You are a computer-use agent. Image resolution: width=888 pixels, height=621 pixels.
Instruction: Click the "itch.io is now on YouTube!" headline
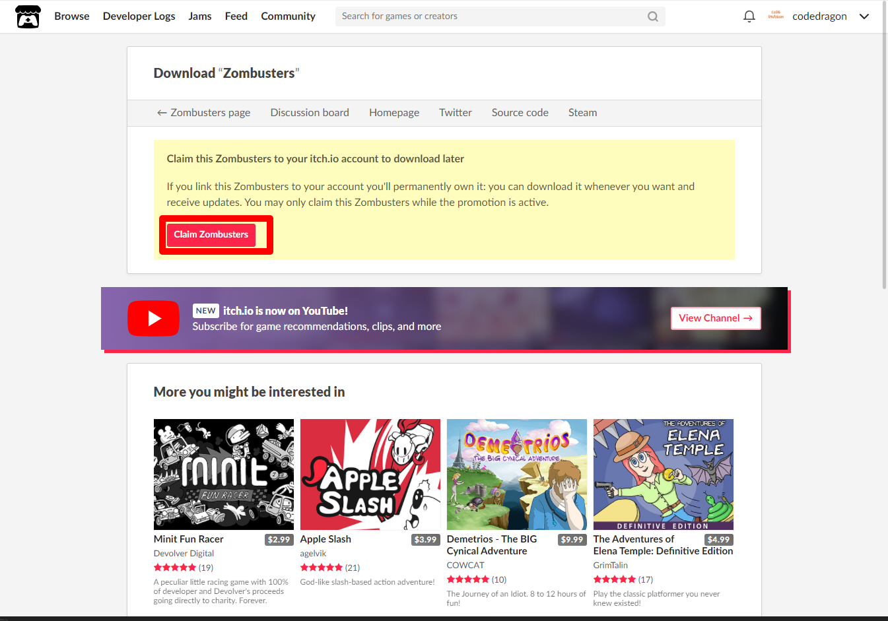point(285,311)
